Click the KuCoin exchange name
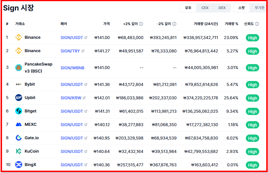Image resolution: width=268 pixels, height=173 pixels. coord(32,151)
